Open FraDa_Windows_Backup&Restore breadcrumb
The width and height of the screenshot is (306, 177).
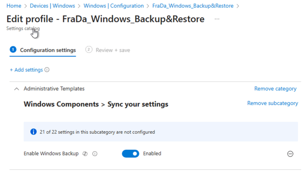click(x=193, y=6)
